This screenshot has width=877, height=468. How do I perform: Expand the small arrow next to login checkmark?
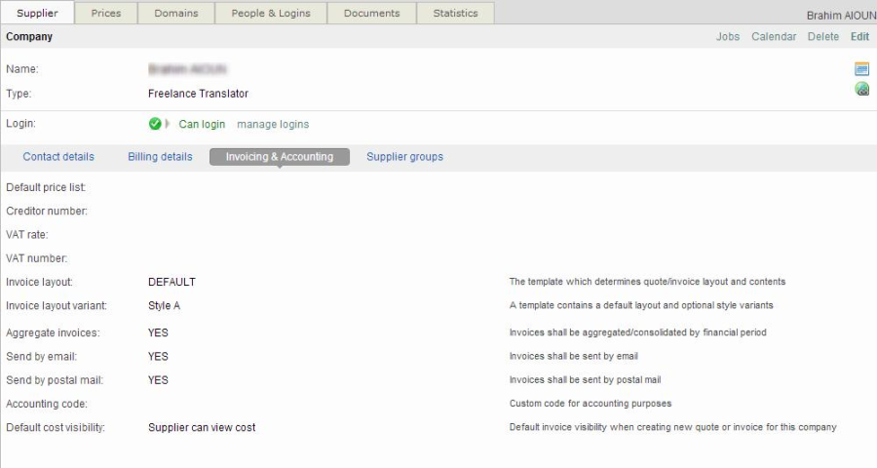[168, 124]
